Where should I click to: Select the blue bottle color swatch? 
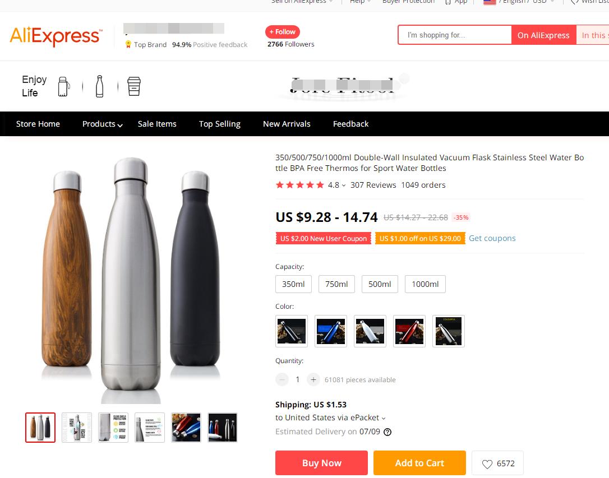[x=331, y=331]
